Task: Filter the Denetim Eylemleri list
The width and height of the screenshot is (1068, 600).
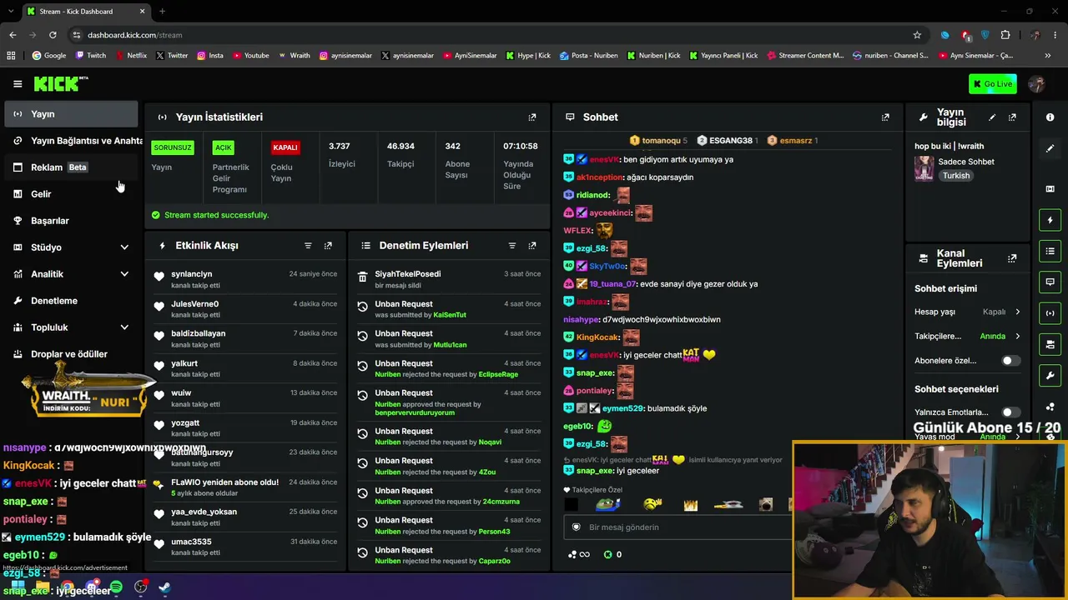Action: 512,246
